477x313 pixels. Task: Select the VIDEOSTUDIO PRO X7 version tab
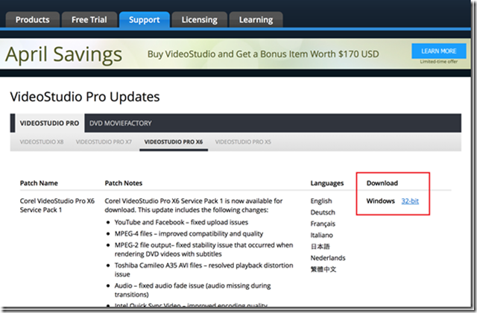pos(104,142)
